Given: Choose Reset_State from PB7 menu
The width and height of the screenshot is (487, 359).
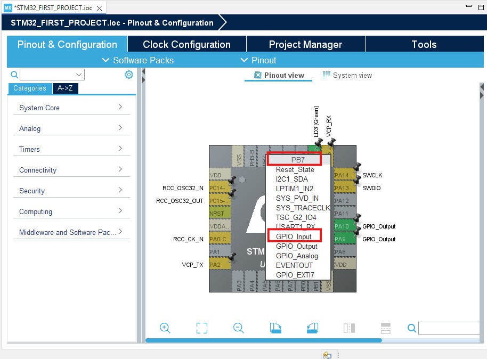Looking at the screenshot, I should click(295, 169).
